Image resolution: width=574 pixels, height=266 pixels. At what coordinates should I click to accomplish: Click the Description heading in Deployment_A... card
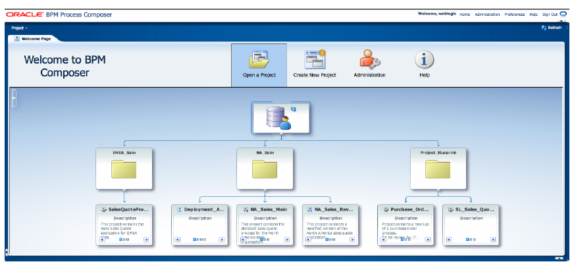[200, 219]
